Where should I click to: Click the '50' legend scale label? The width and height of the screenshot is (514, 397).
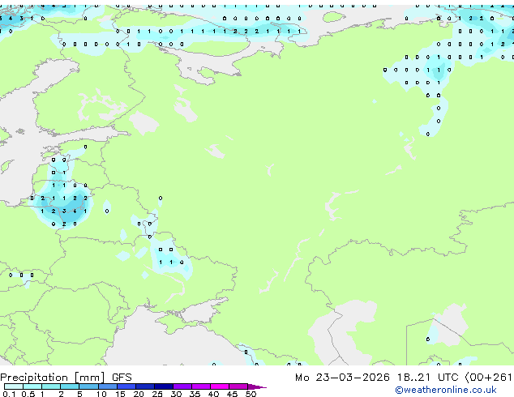[x=251, y=394]
